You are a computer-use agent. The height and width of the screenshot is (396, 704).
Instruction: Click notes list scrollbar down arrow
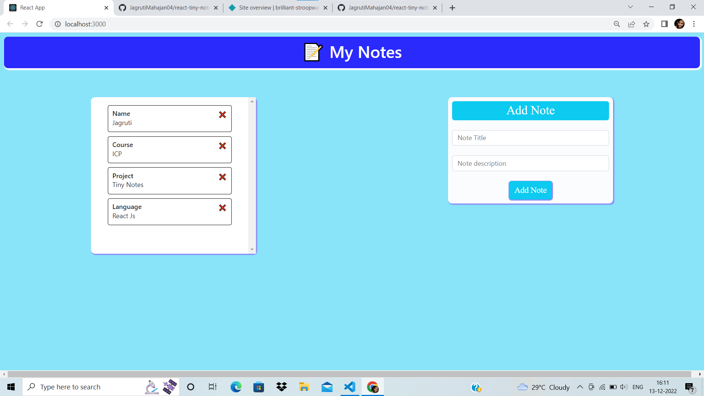pos(252,250)
